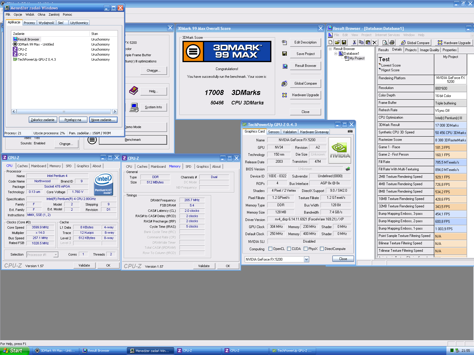Click the Intel Pentium 4 logo in CPU-Z

pyautogui.click(x=103, y=184)
